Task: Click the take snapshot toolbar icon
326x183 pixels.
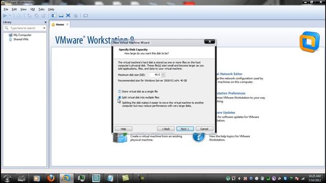Action: [30, 16]
